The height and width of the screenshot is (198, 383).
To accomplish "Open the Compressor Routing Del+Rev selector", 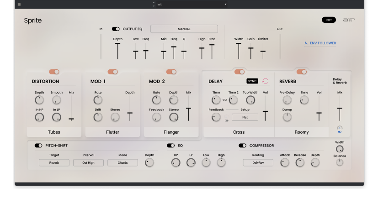I will 258,162.
